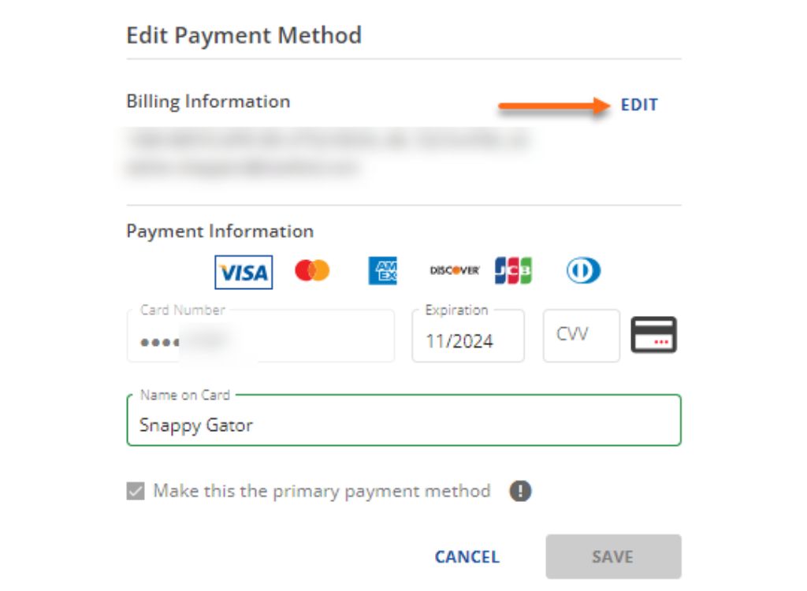Choose the Mastercard logo

point(312,271)
